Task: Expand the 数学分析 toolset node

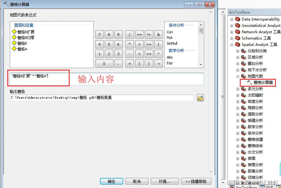Action: coord(238,127)
